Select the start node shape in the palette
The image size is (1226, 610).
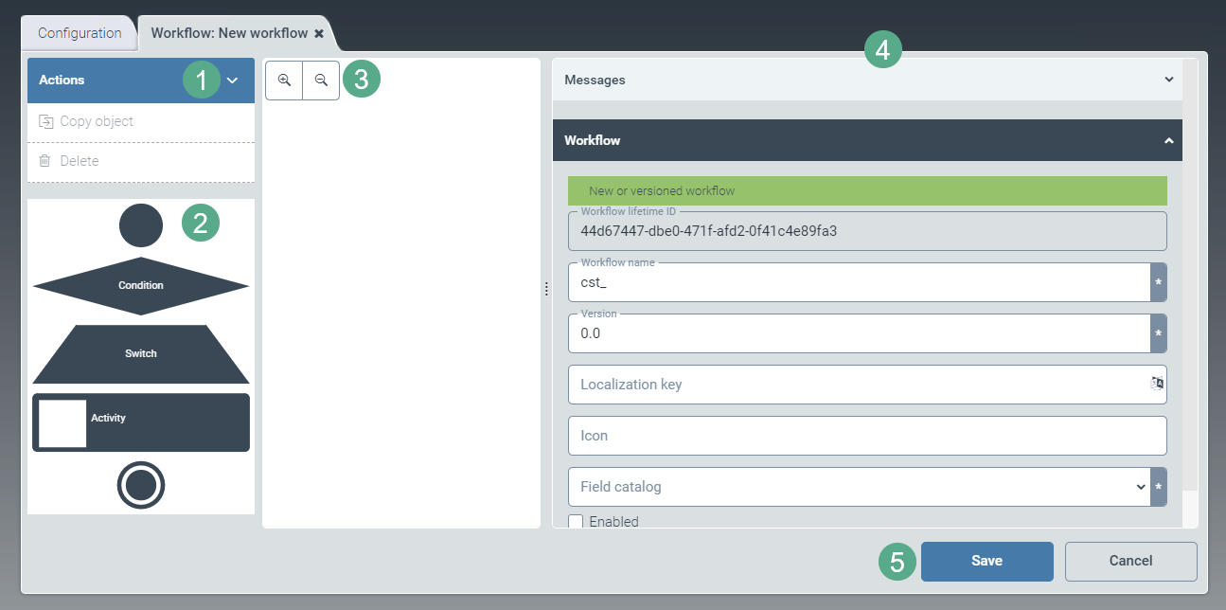[140, 225]
